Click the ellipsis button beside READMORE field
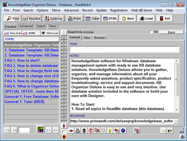 pos(176,121)
